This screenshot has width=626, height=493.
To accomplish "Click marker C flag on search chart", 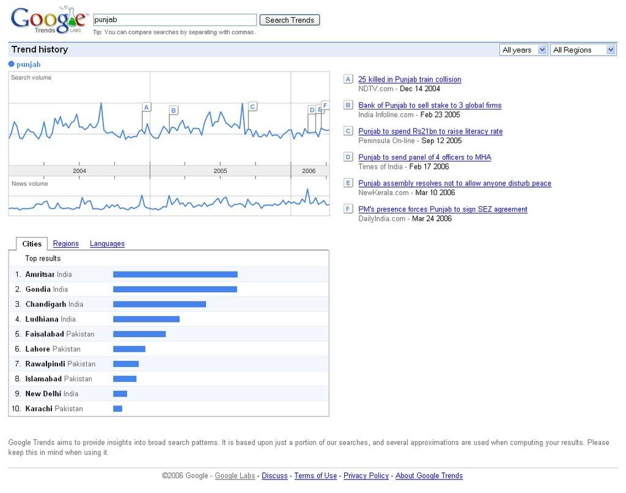I will point(252,106).
